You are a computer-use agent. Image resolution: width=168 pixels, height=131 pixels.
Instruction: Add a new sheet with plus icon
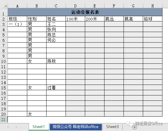tap(135, 127)
